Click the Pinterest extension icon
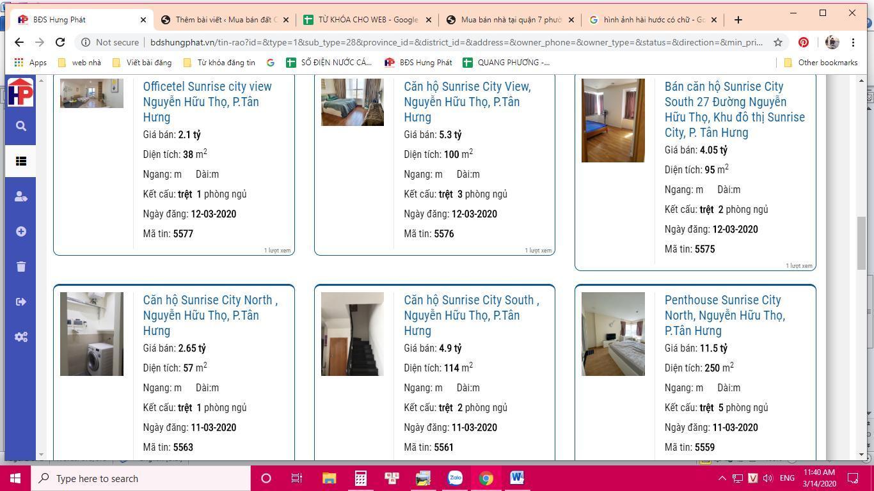Screen dimensions: 874x491 pos(803,42)
